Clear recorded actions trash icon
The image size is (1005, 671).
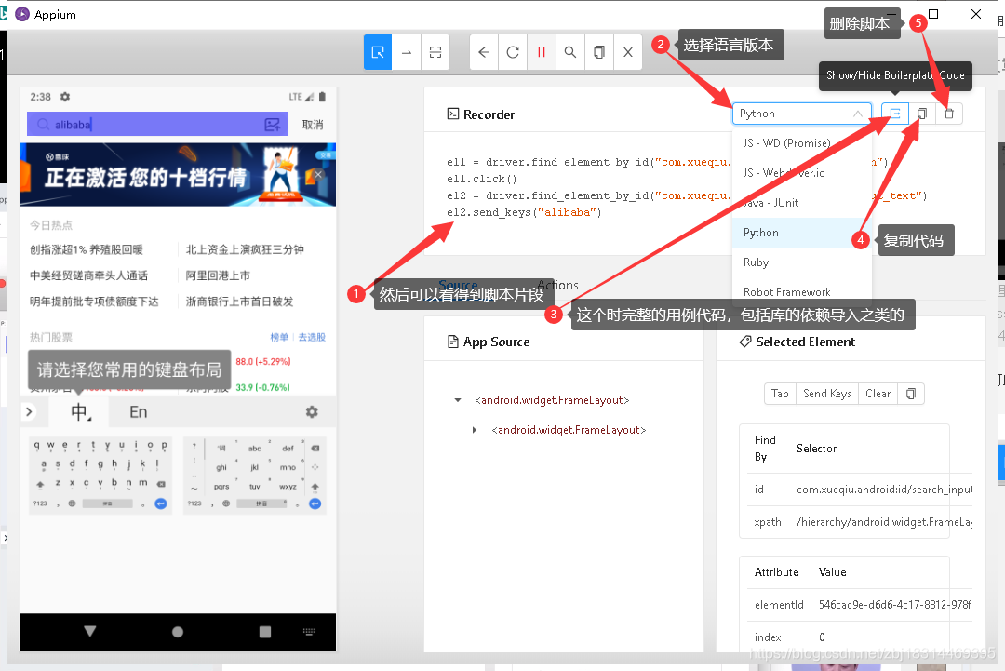(x=949, y=114)
